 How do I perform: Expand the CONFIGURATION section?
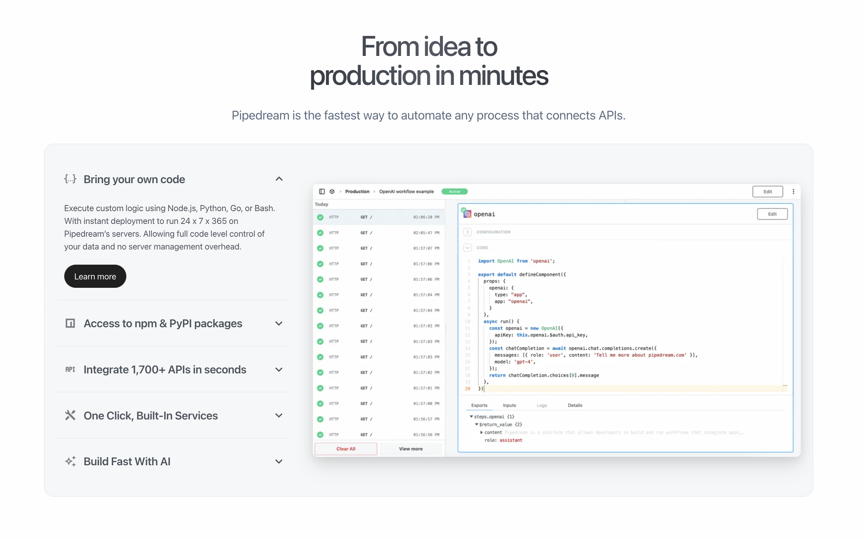[x=467, y=232]
